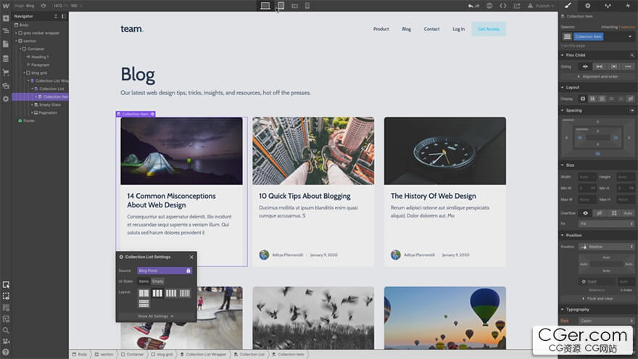This screenshot has width=638, height=359.
Task: Switch to mobile landscape breakpoint
Action: 294,6
